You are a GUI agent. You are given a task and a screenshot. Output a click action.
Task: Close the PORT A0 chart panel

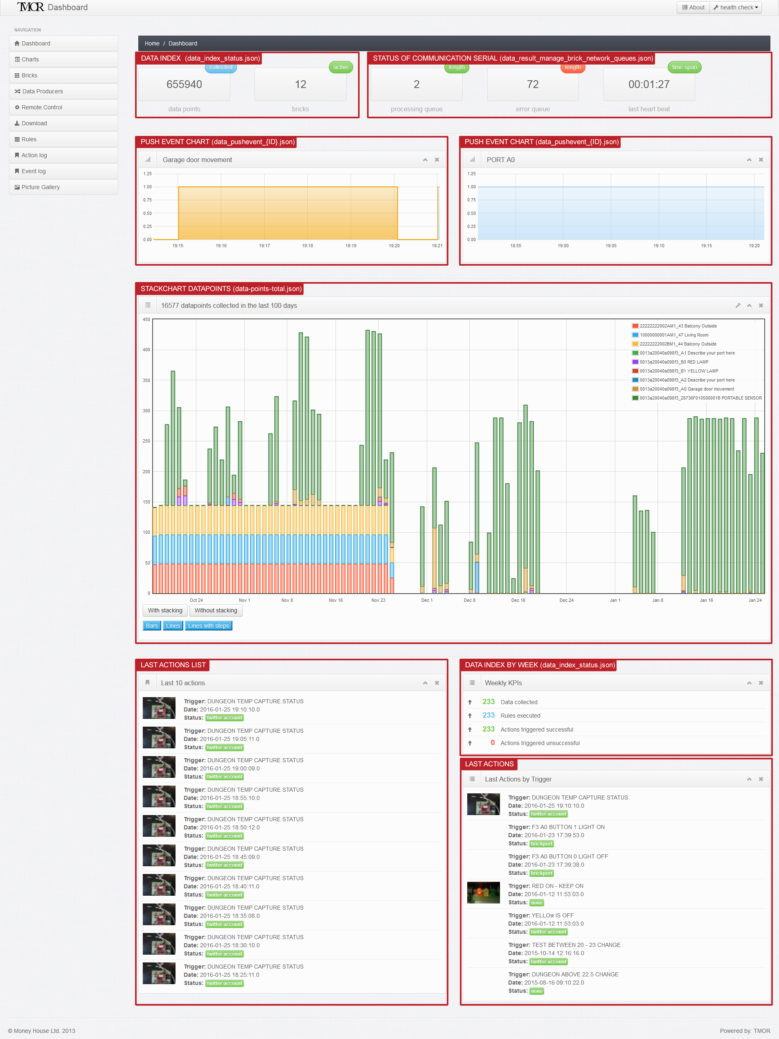tap(761, 160)
